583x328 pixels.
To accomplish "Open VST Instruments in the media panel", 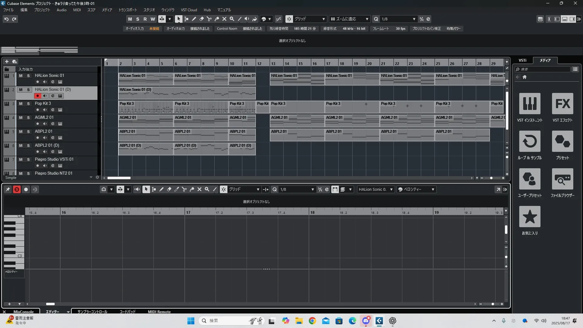I will point(530,104).
